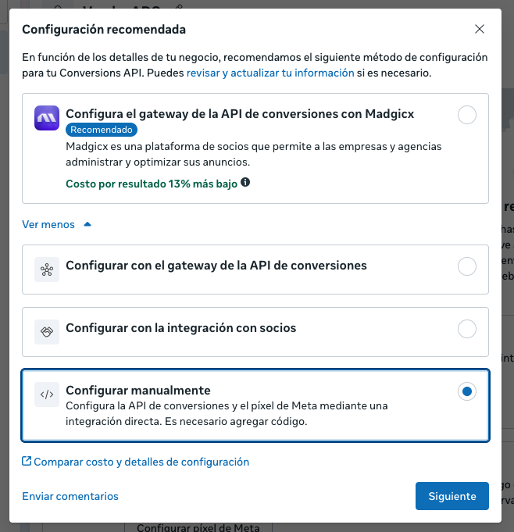Select the Madgicx gateway radio button

(466, 116)
